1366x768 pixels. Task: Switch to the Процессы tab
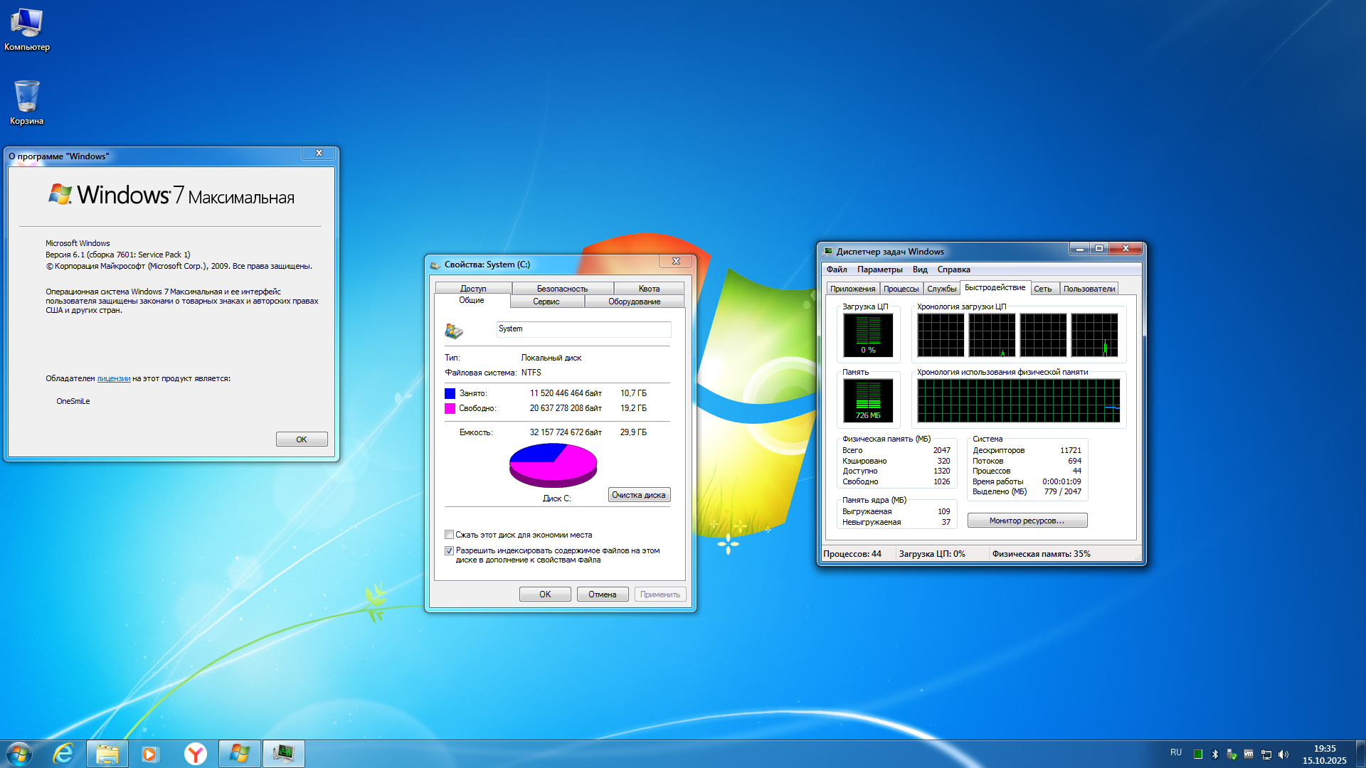(x=901, y=289)
